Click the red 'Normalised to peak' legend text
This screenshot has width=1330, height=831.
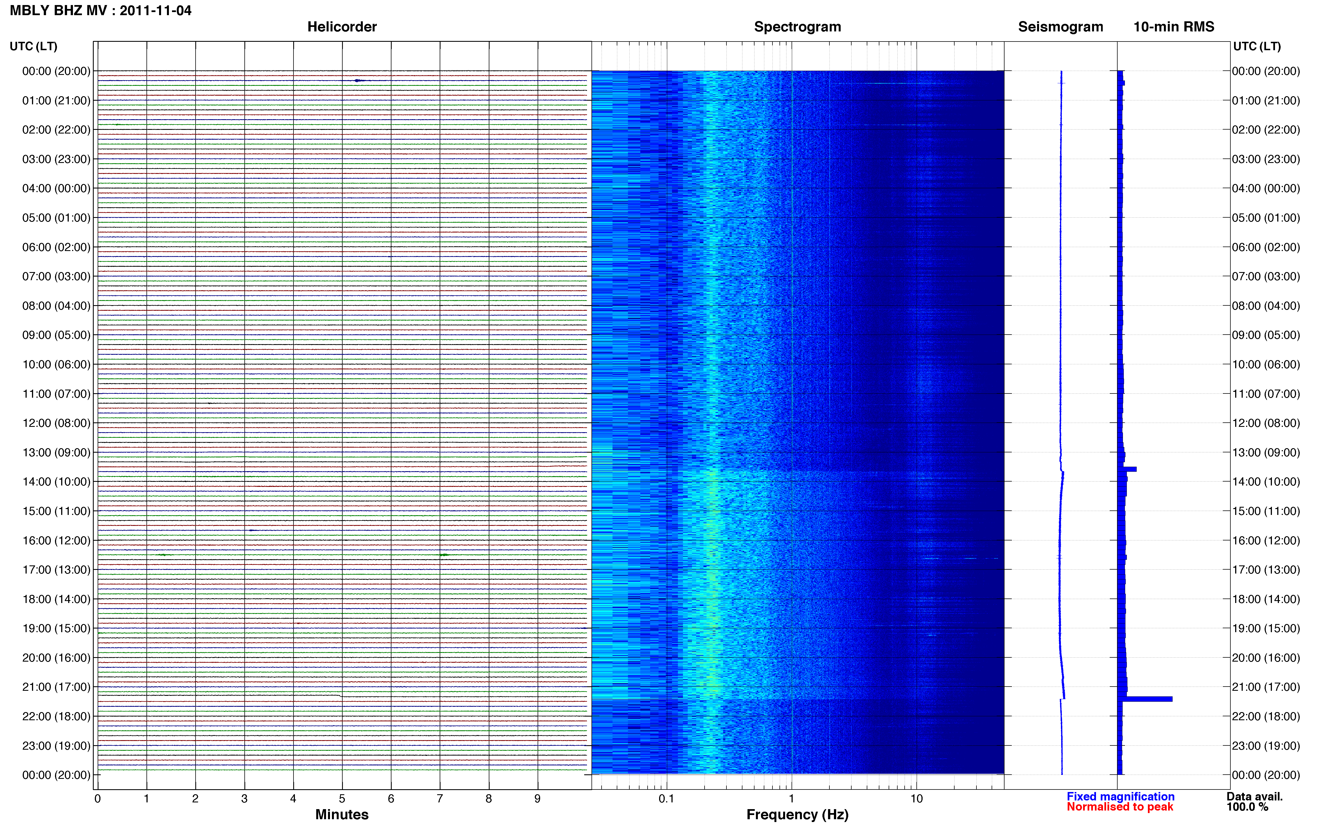click(x=1120, y=807)
